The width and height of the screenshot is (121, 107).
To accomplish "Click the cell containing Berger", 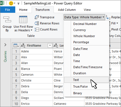I will click(58, 86).
